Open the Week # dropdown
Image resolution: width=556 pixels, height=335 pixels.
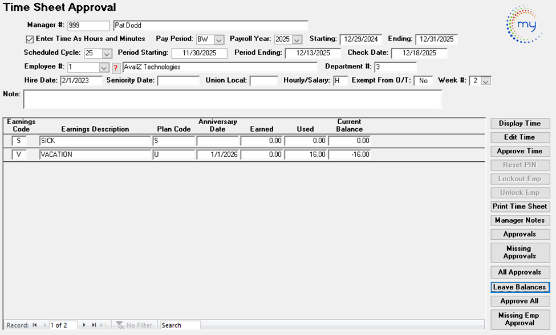485,81
